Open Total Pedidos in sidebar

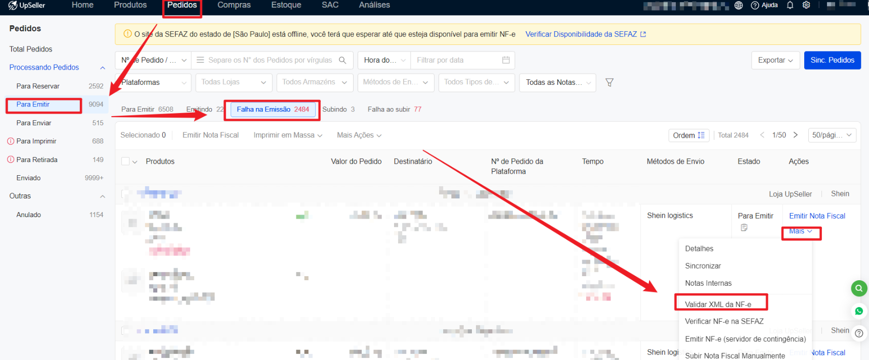[31, 49]
